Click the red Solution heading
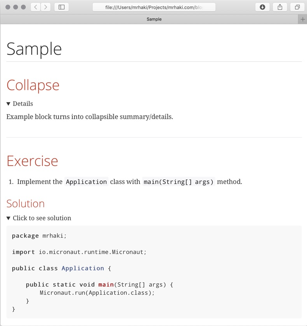The width and height of the screenshot is (307, 326). pyautogui.click(x=26, y=204)
